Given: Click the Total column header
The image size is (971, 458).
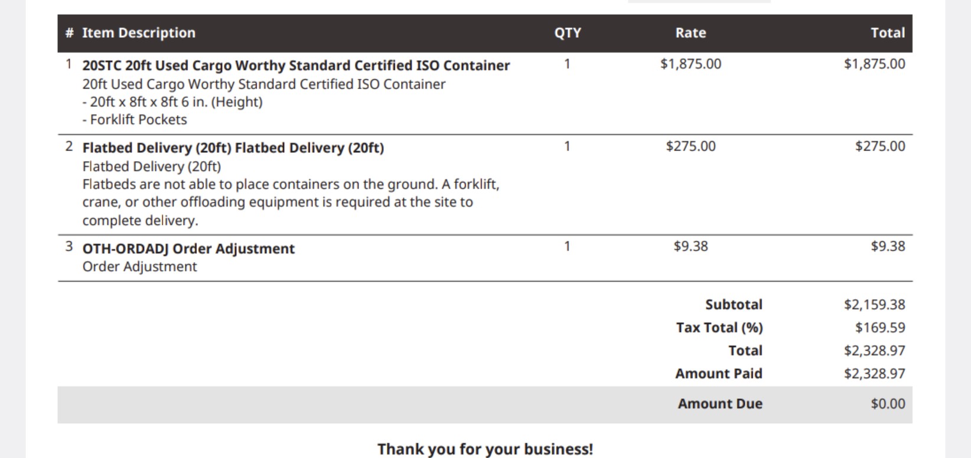Looking at the screenshot, I should point(888,33).
